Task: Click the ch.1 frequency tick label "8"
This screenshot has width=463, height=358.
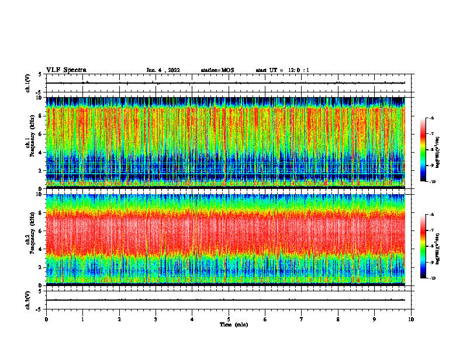Action: coord(41,116)
